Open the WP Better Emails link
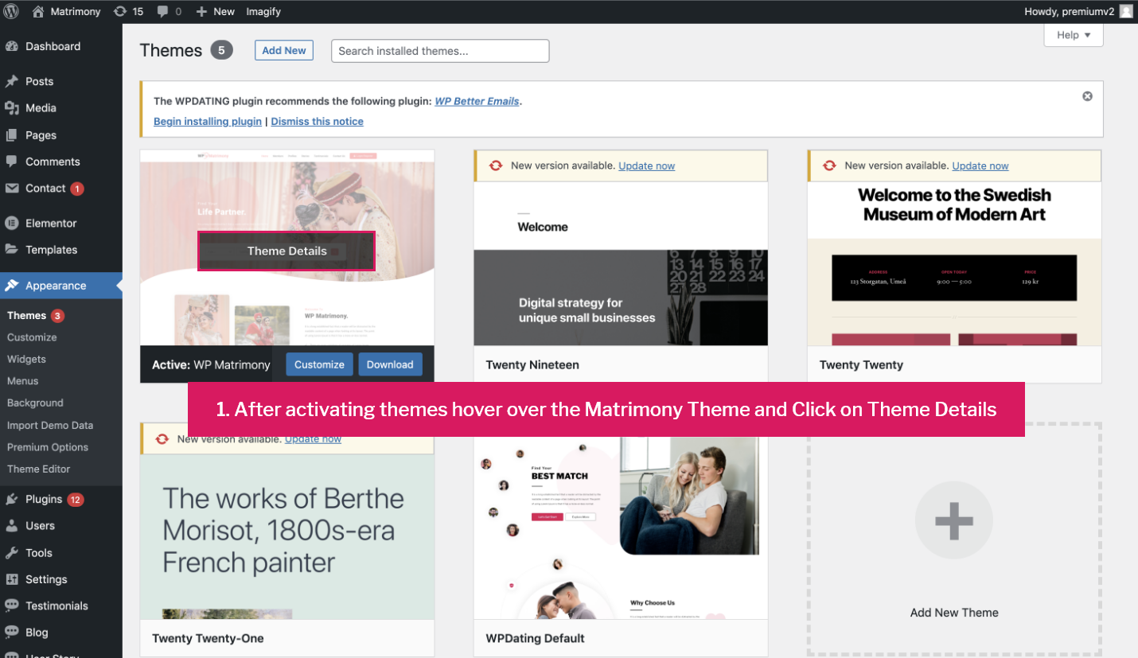1138x658 pixels. pyautogui.click(x=477, y=101)
